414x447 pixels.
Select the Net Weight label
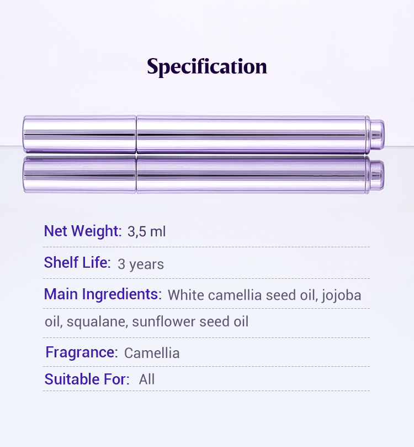click(82, 231)
